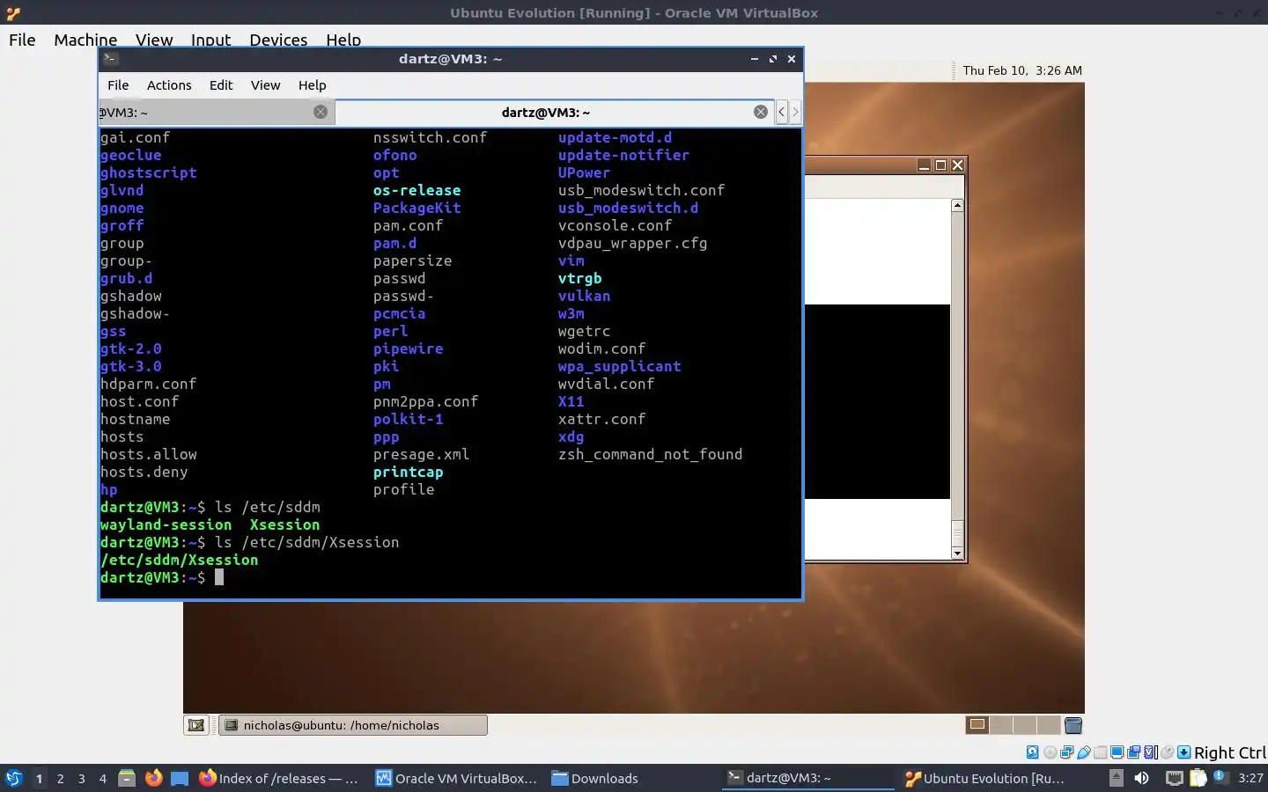
Task: Switch to the Oracle VM VirtualBox Manager task
Action: (456, 778)
